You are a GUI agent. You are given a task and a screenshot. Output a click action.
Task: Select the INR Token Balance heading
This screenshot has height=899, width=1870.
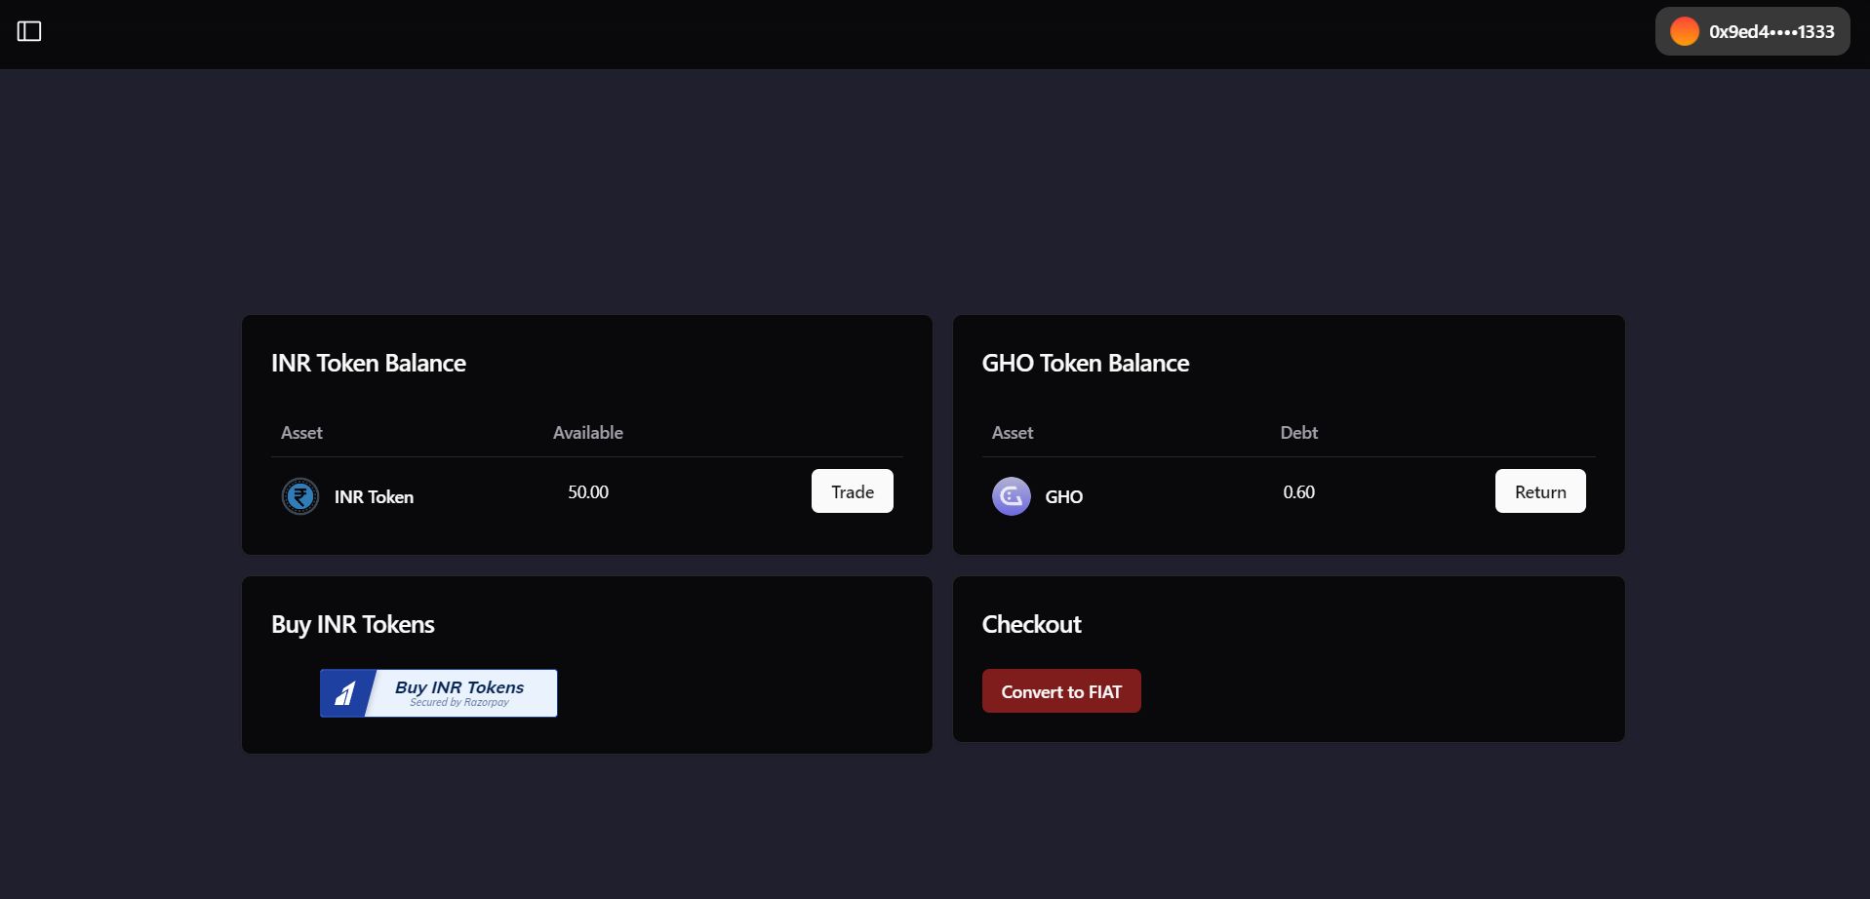[x=369, y=363]
